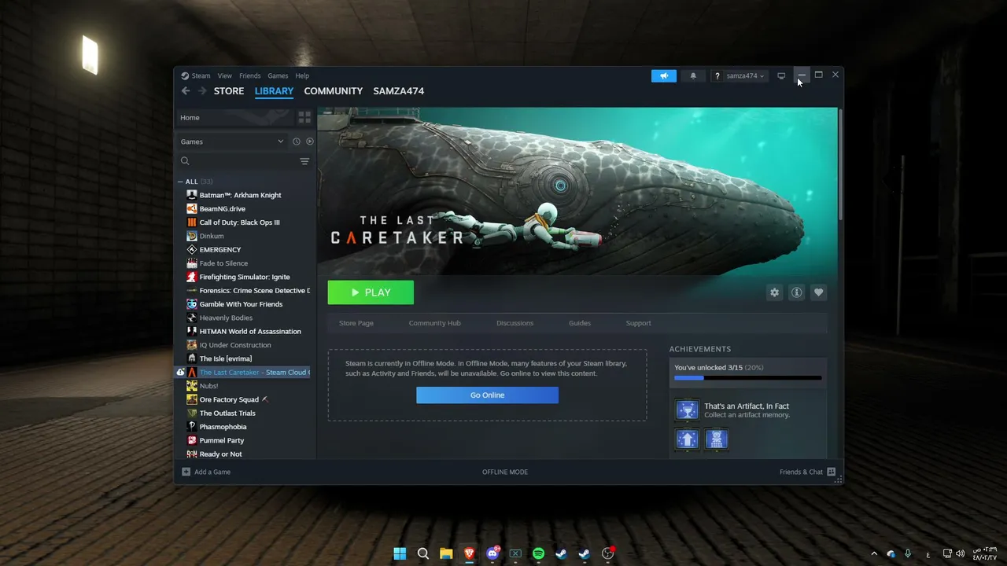
Task: Click the Steam Cloud status icon
Action: (180, 372)
